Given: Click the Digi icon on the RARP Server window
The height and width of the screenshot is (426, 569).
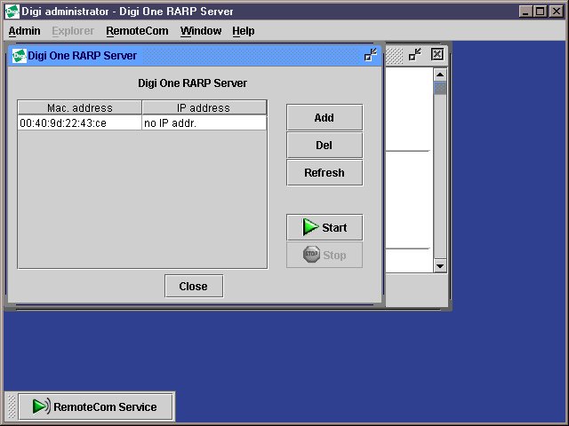Looking at the screenshot, I should (18, 55).
